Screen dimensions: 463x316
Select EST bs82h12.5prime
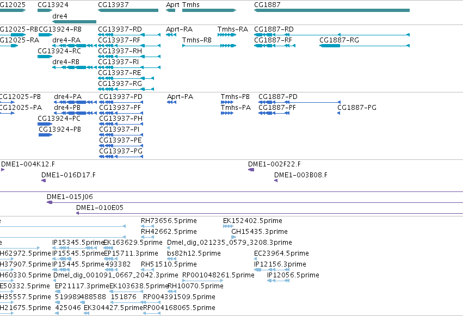coord(194,254)
